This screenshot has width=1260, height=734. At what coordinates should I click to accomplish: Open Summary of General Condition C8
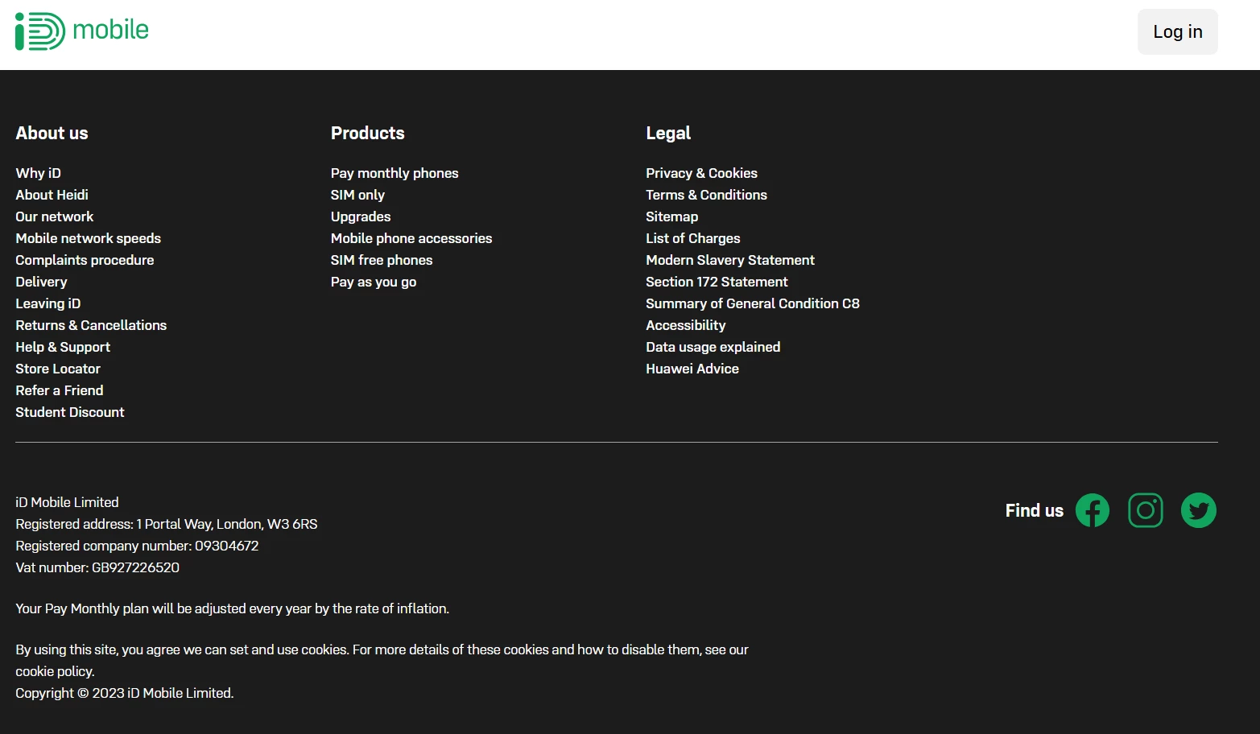click(753, 303)
